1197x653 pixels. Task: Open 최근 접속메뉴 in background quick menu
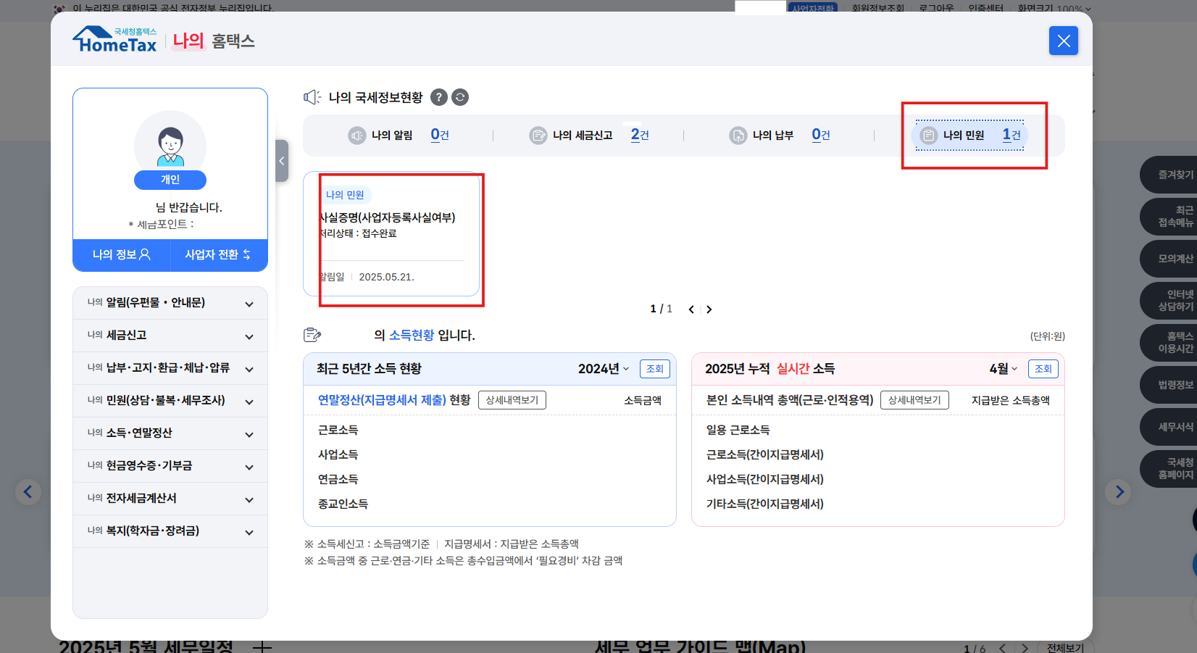[x=1169, y=217]
